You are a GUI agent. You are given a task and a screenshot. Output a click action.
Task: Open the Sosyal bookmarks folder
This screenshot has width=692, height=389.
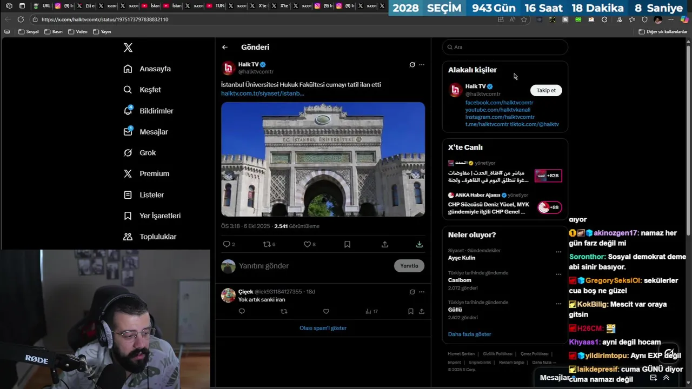coord(29,32)
